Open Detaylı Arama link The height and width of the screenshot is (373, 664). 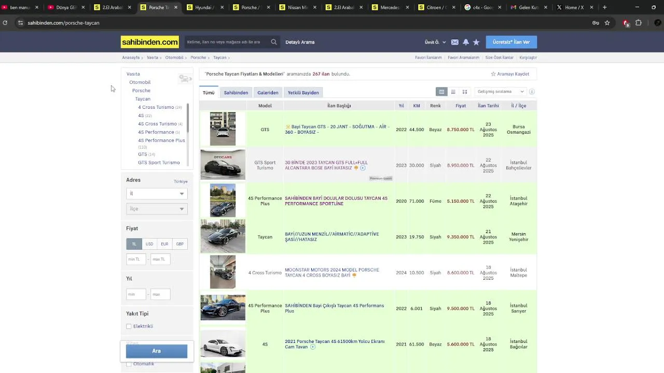tap(300, 42)
